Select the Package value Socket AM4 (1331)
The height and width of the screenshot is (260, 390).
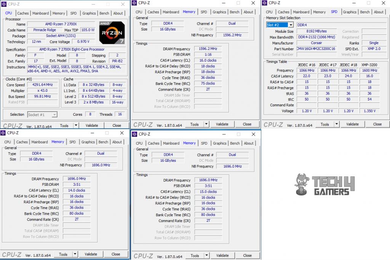(x=61, y=36)
